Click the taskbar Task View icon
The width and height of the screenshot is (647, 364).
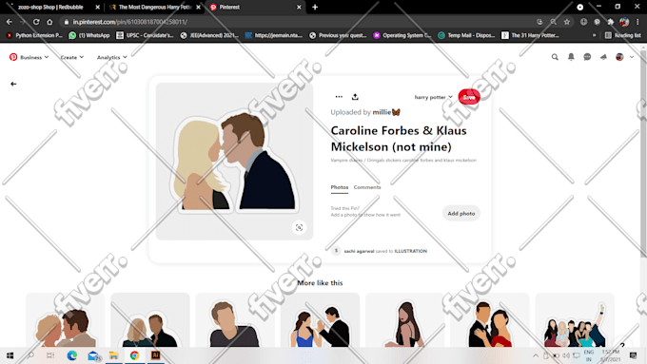pos(50,355)
